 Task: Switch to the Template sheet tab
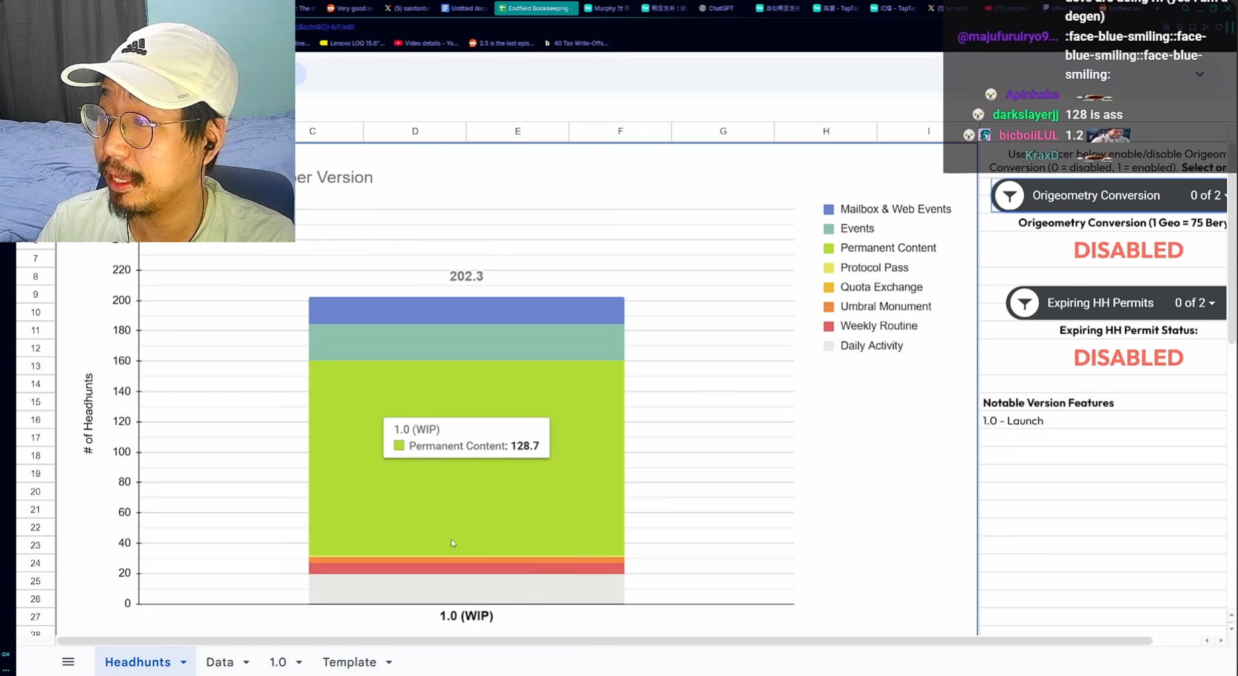349,662
